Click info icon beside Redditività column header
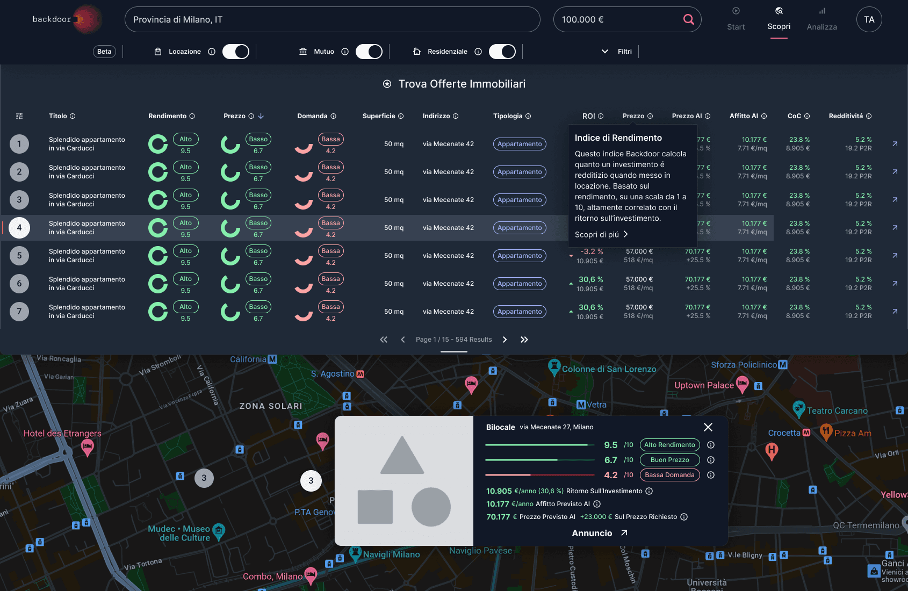This screenshot has height=591, width=908. pyautogui.click(x=869, y=116)
